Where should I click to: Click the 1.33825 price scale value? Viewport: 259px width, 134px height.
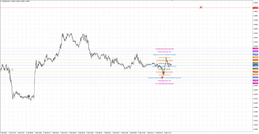tap(255, 94)
